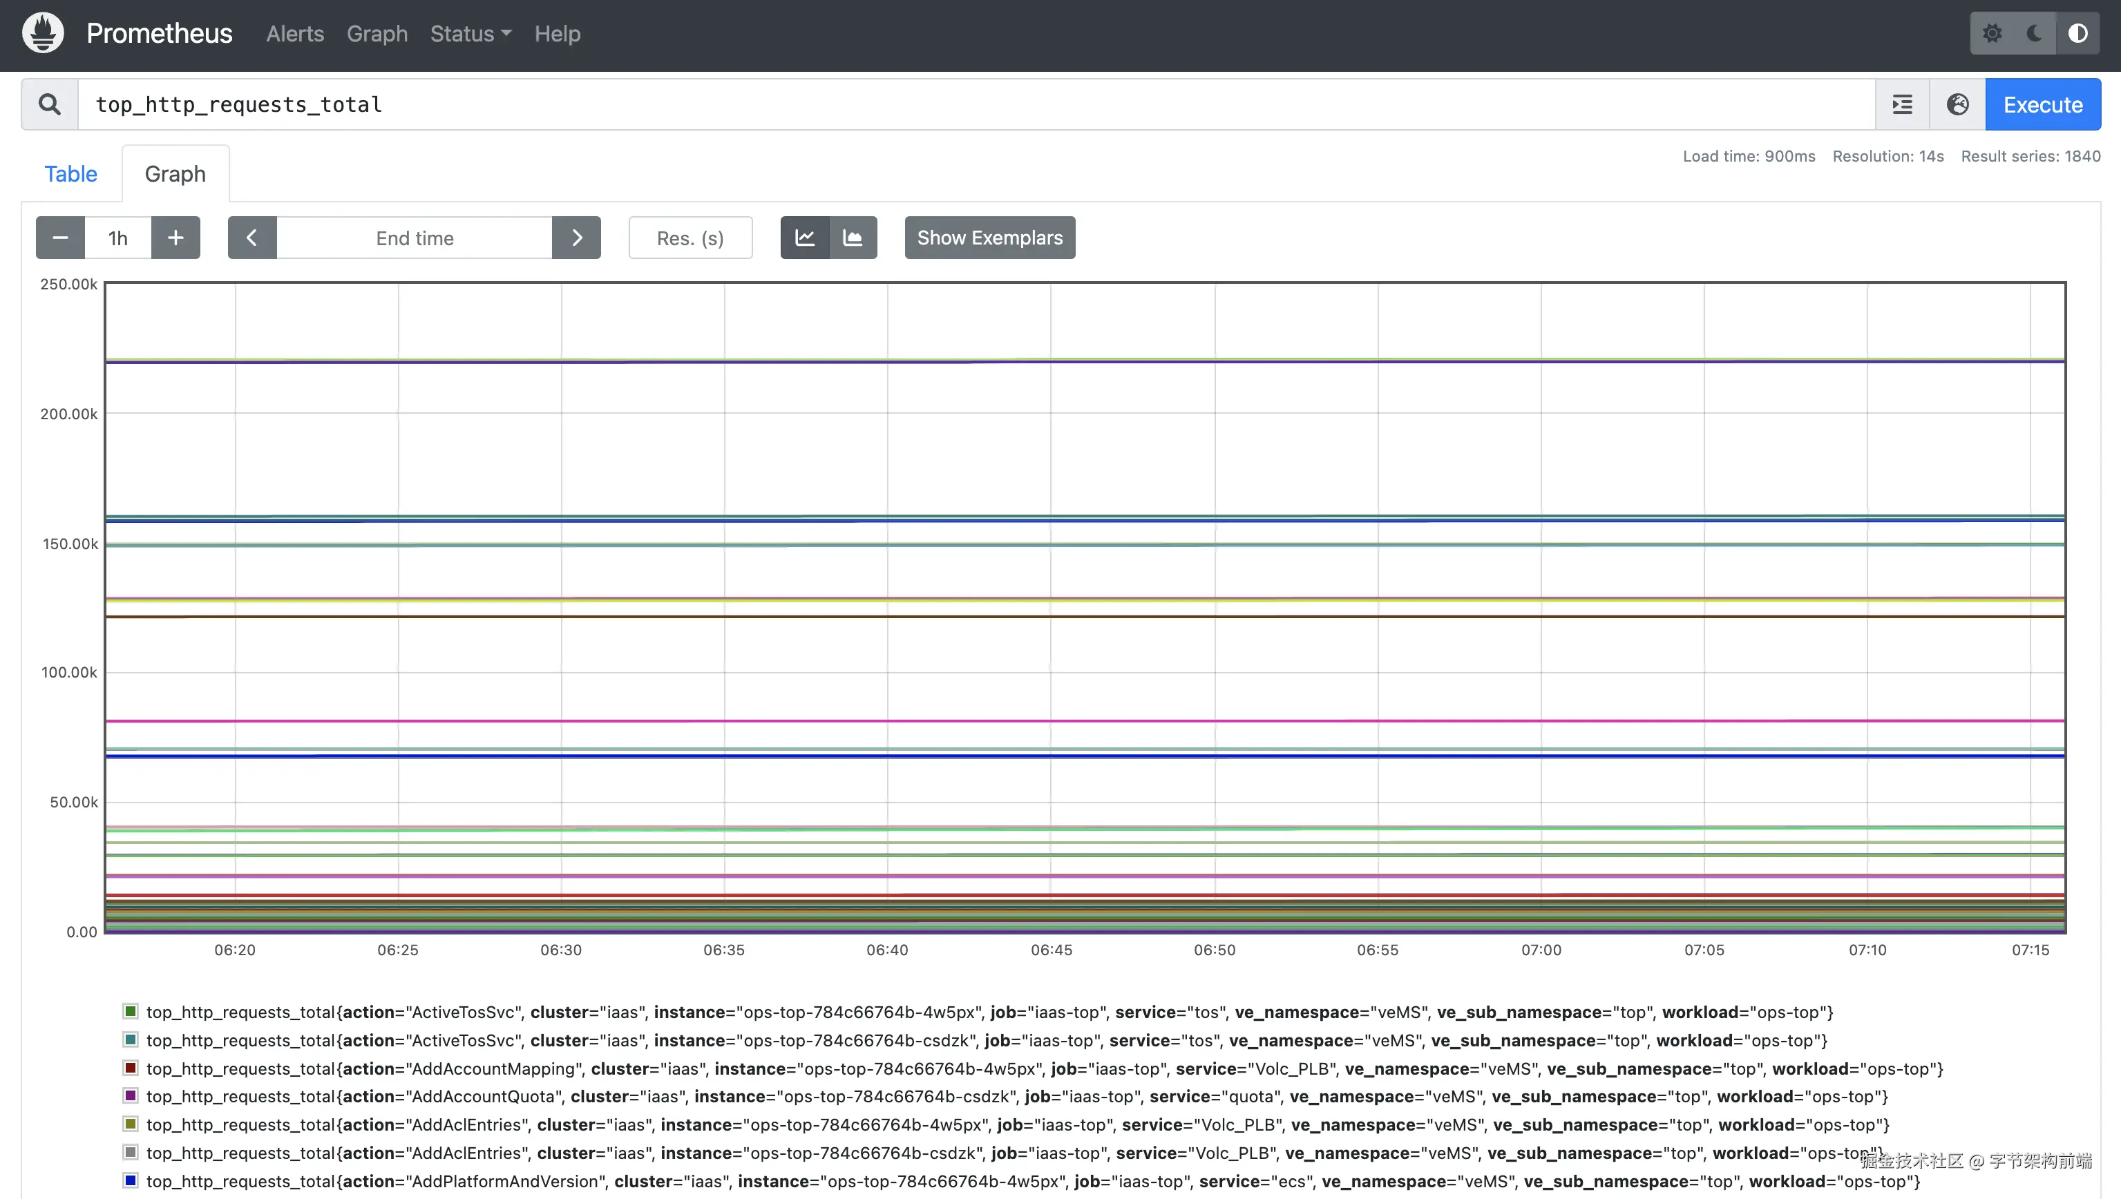Show stacked area graph

[x=853, y=238]
